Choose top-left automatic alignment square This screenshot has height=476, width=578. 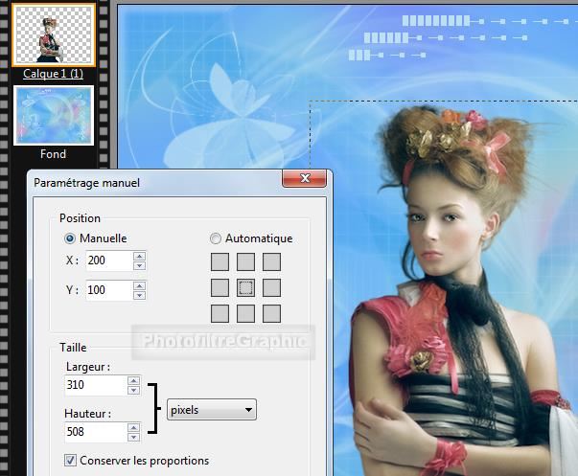[220, 262]
